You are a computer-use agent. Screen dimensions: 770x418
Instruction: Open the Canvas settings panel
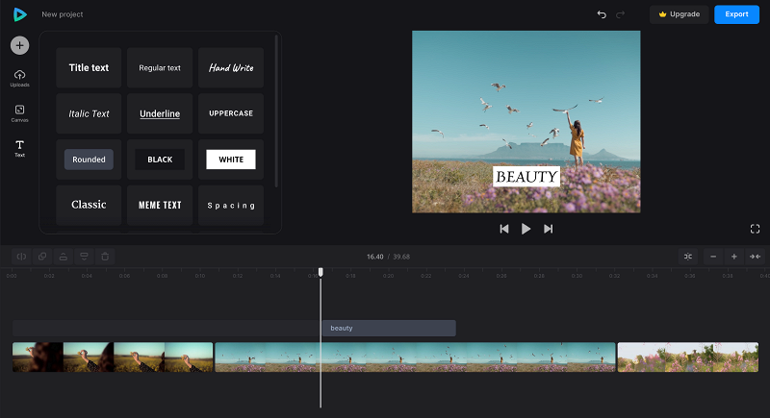[x=19, y=113]
